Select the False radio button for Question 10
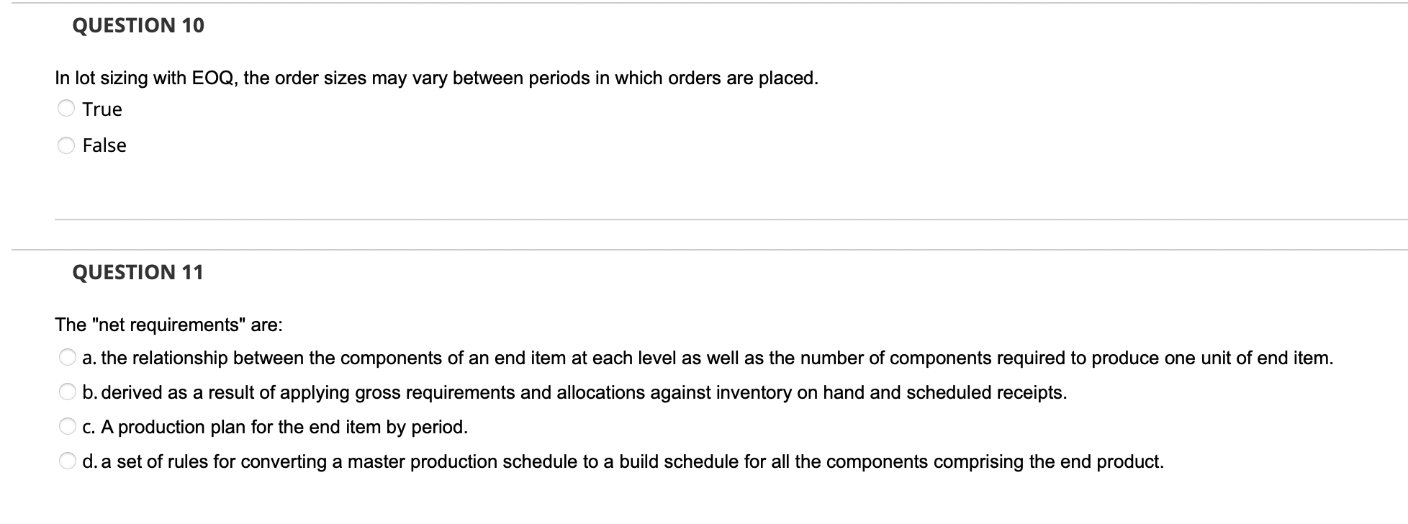Viewport: 1408px width, 524px height. pyautogui.click(x=67, y=145)
